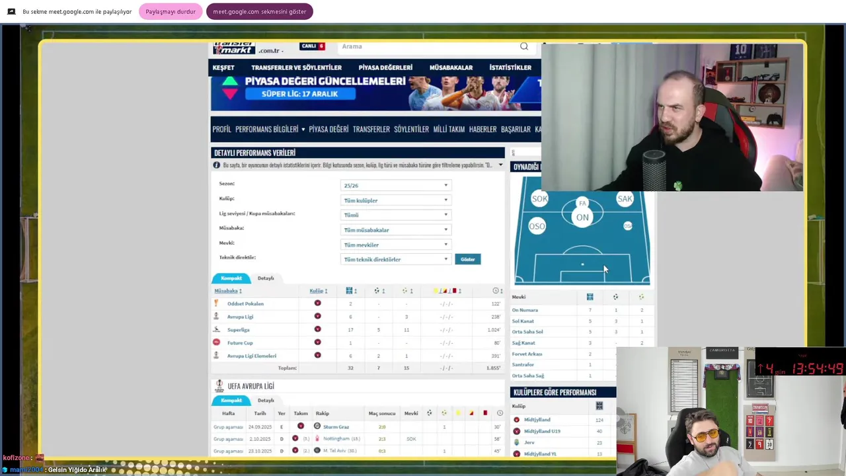Click the UEFA Avrupa Ligi trophy logo
The image size is (846, 476).
pos(219,386)
